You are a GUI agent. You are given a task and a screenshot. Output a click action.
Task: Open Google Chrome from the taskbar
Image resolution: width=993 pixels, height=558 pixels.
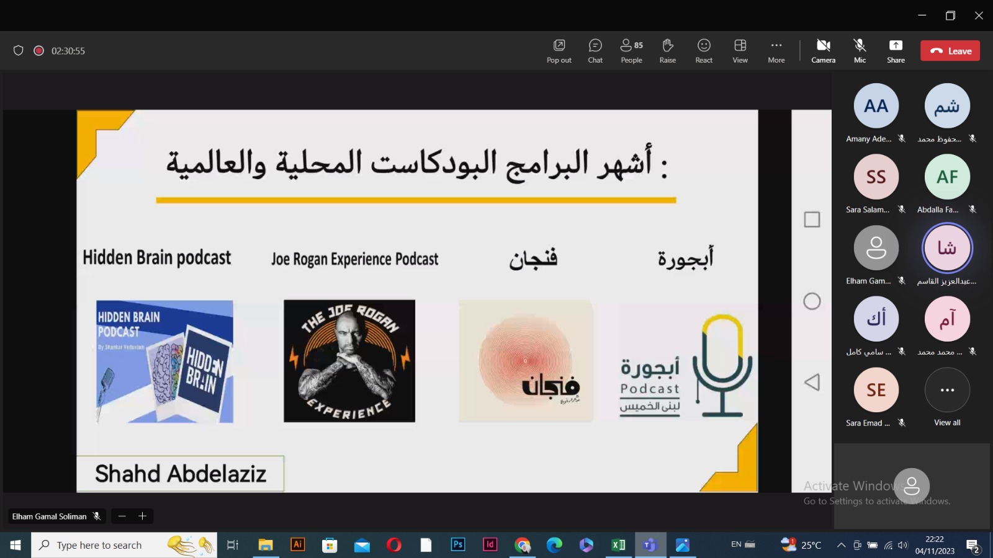[523, 545]
